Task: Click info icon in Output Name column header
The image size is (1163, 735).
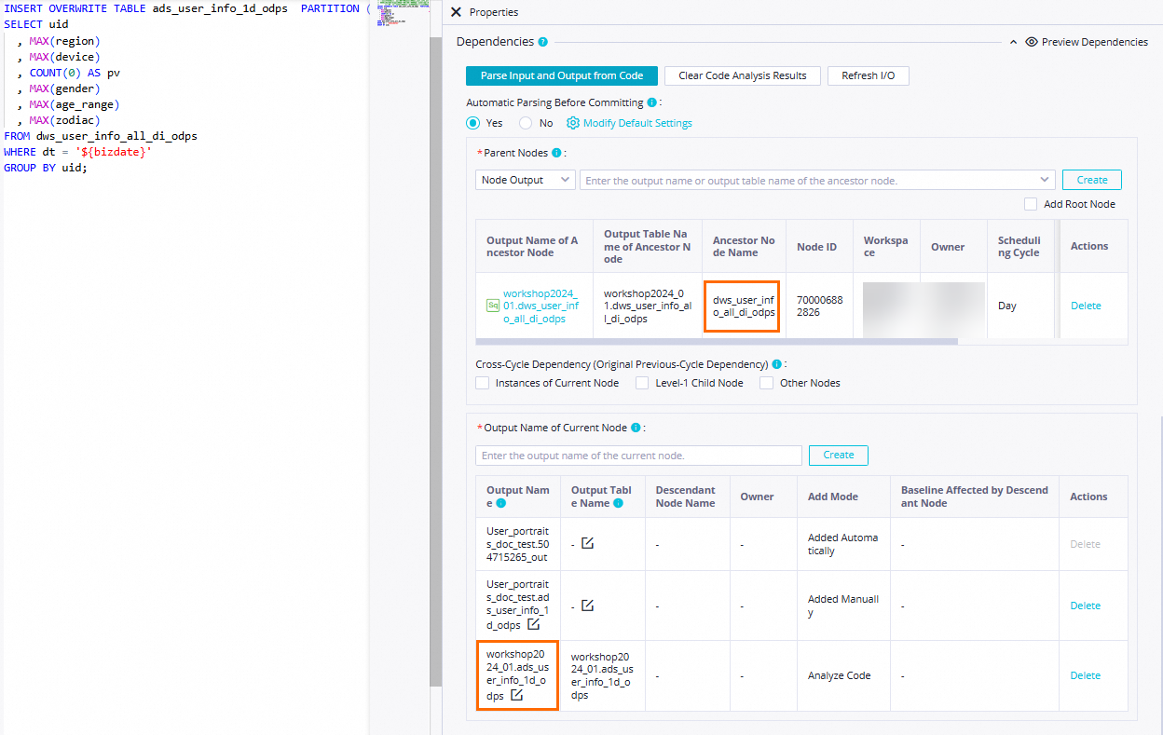Action: 500,503
